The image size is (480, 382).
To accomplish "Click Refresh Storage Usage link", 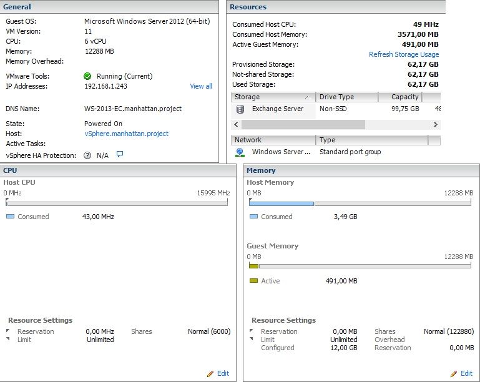I will (403, 54).
